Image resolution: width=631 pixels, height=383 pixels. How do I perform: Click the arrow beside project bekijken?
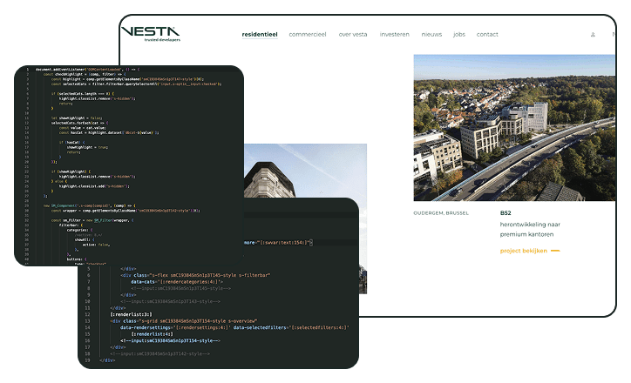tap(555, 251)
